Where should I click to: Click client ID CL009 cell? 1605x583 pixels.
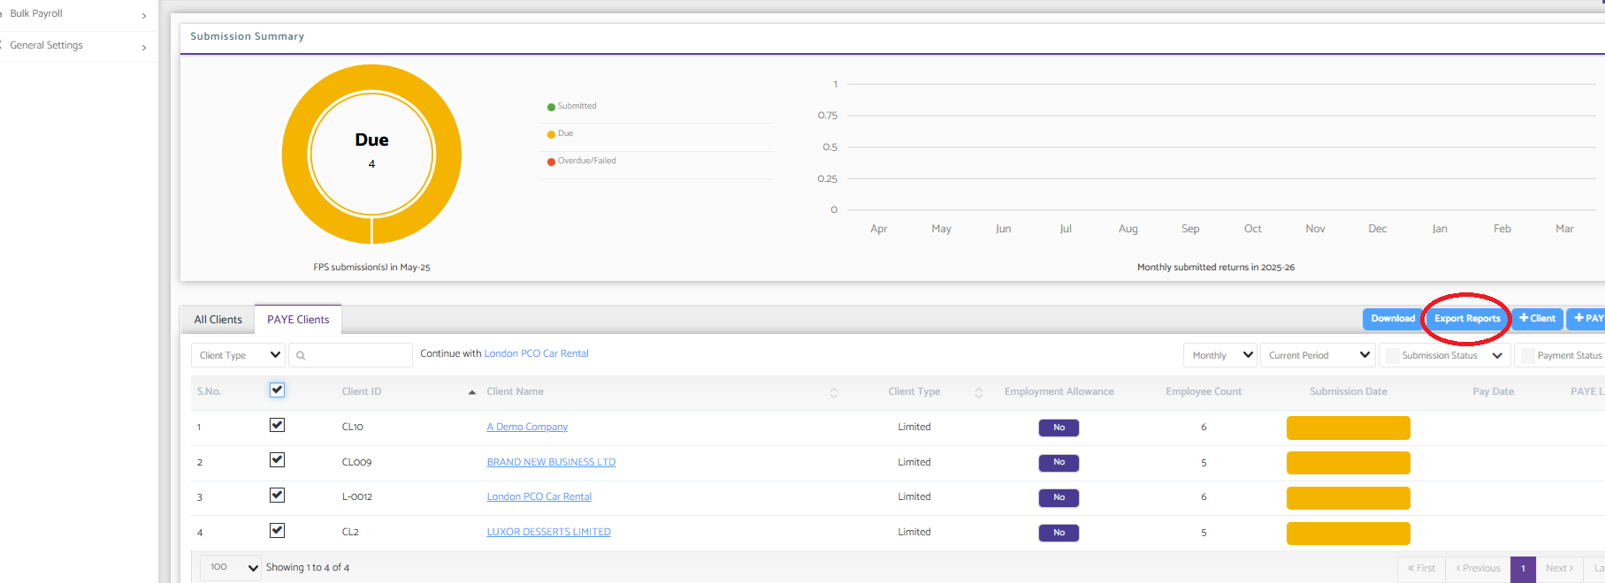click(356, 462)
